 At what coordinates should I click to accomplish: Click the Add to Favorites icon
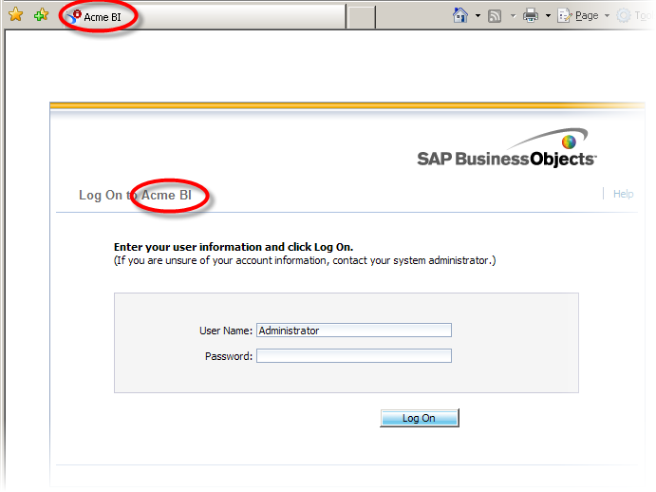click(41, 15)
